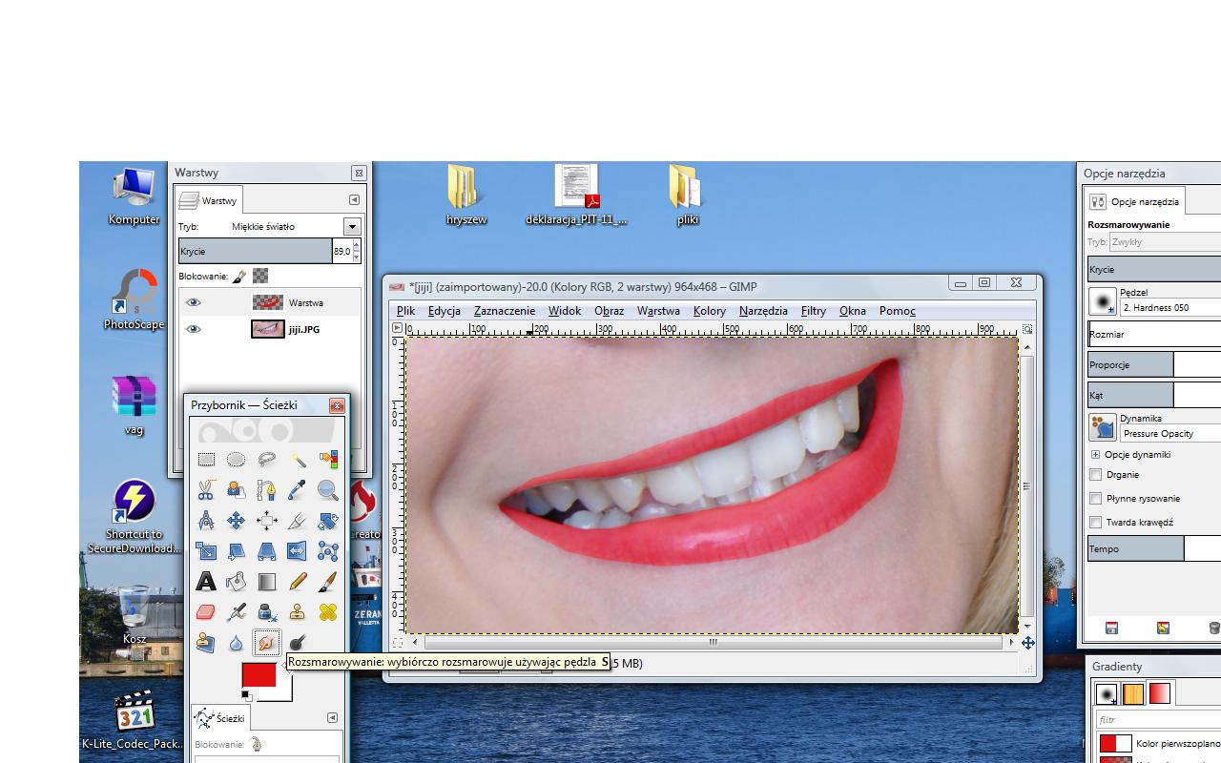
Task: Pick the Fuzzy Select magic wand tool
Action: point(298,460)
